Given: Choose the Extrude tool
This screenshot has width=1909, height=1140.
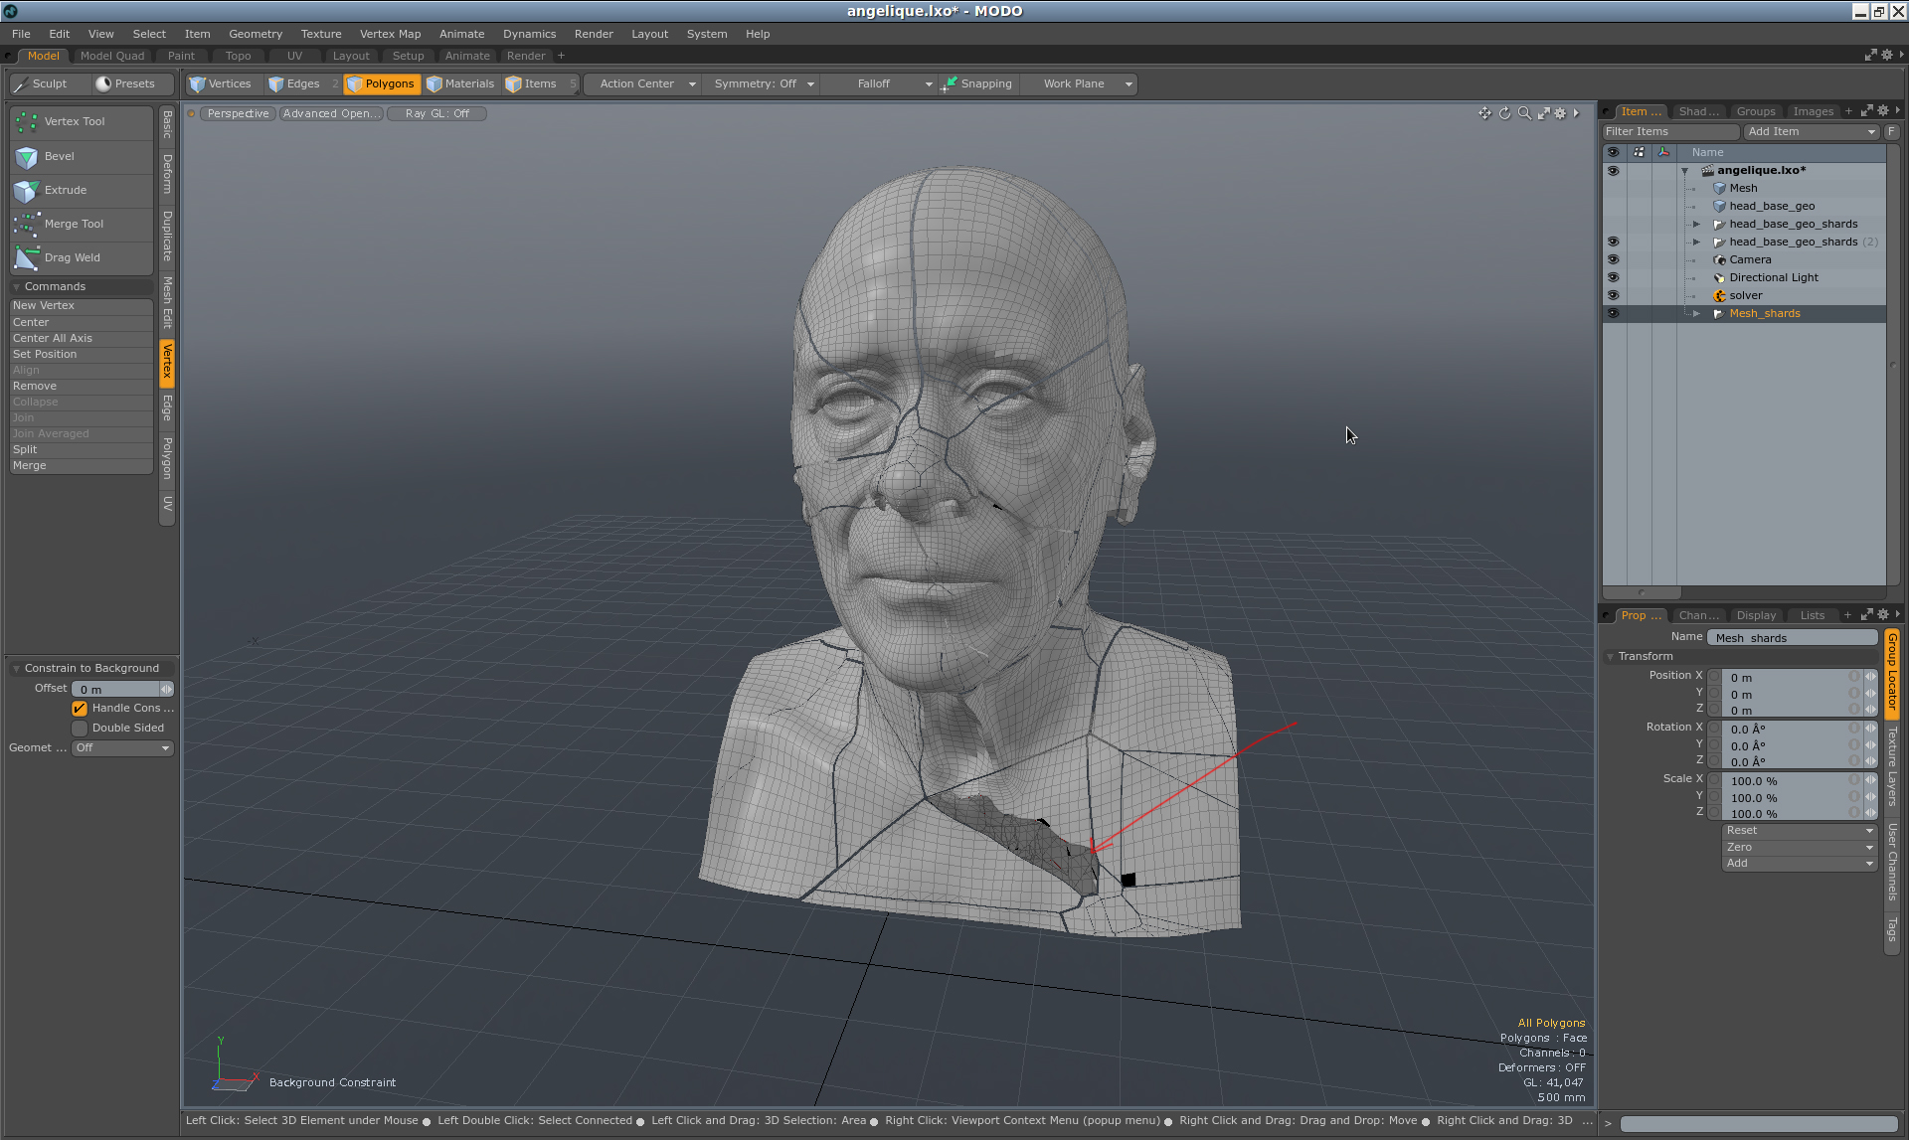Looking at the screenshot, I should [x=82, y=191].
